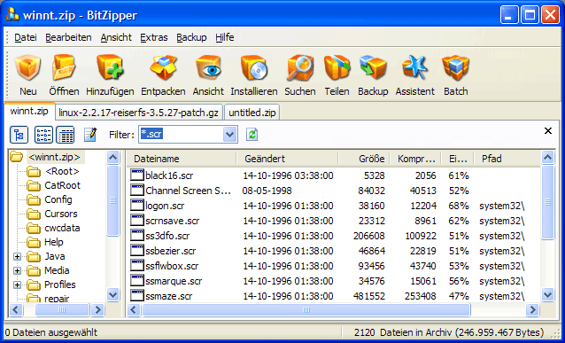Select file ssmarque.scr
565x343 pixels.
tap(174, 281)
